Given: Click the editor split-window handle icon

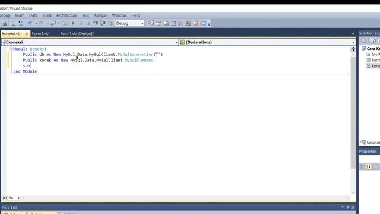Looking at the screenshot, I should 353,49.
